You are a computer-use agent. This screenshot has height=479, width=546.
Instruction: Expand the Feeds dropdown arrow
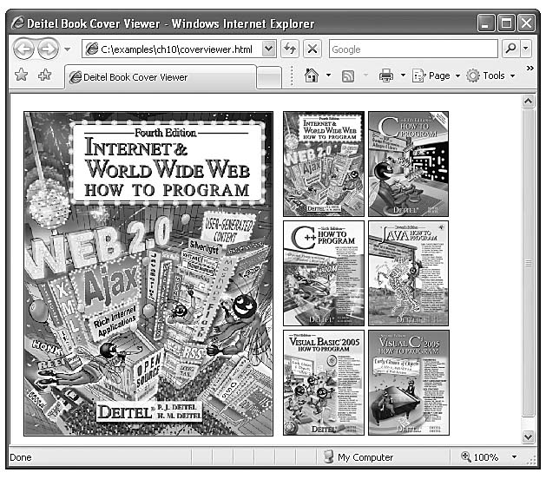[365, 75]
